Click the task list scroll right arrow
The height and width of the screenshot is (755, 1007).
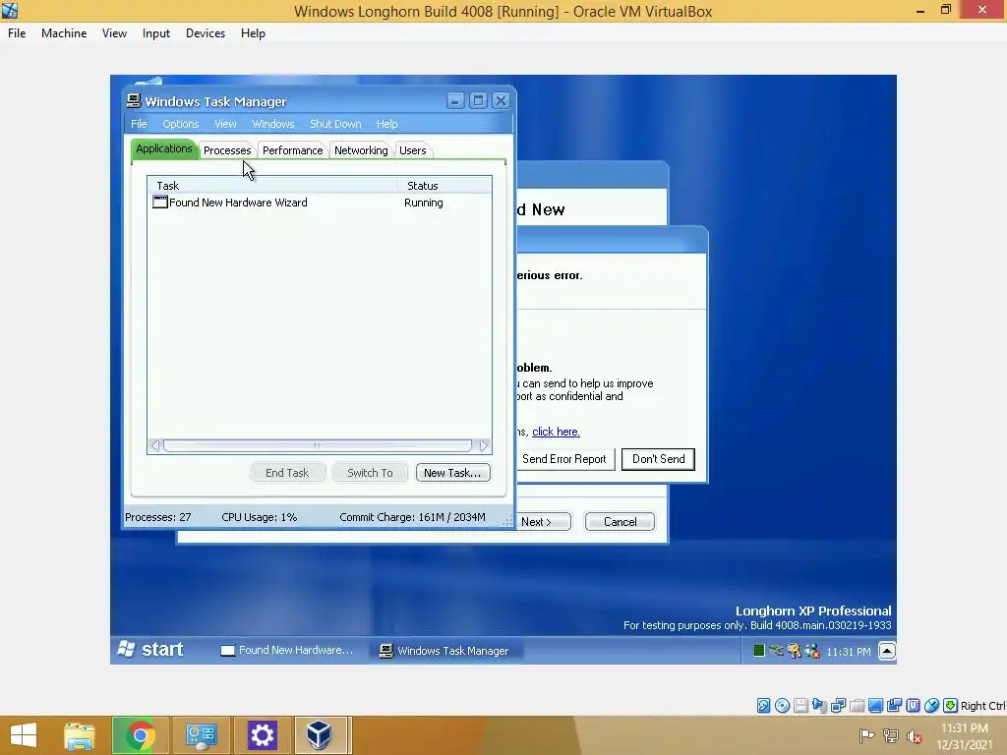(x=484, y=445)
